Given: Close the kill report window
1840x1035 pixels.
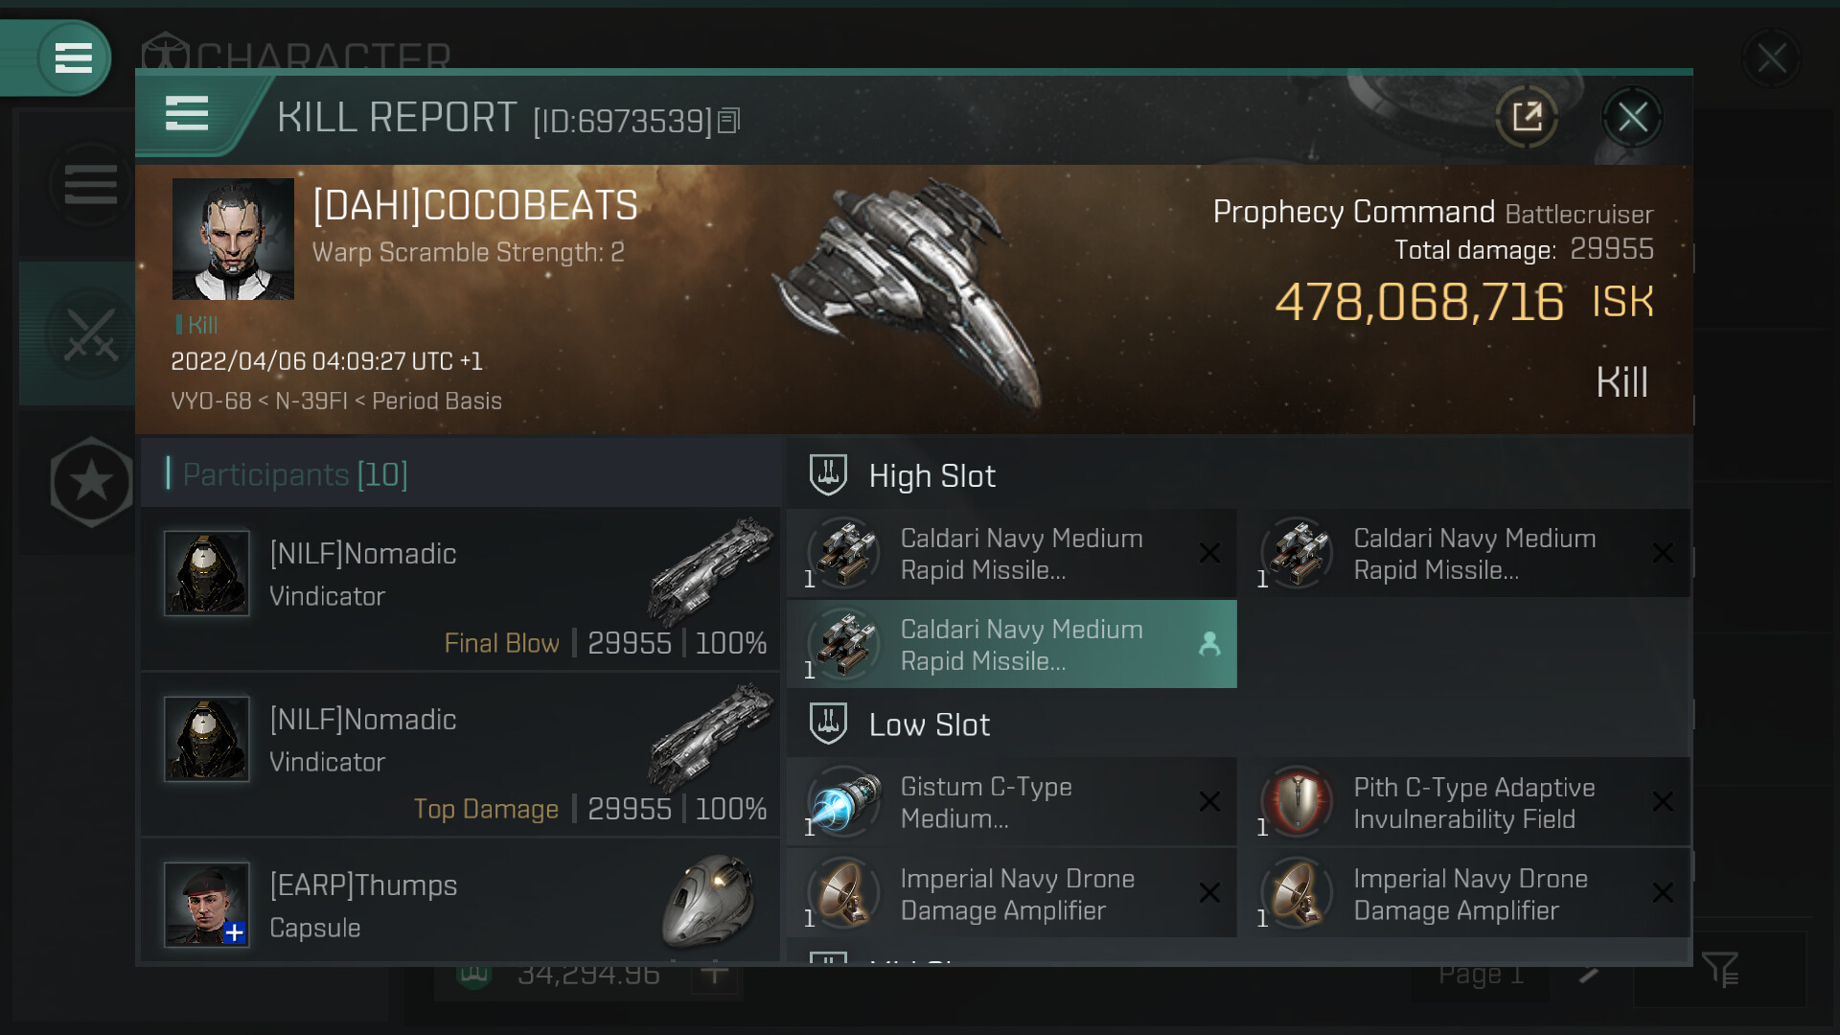Looking at the screenshot, I should point(1632,118).
